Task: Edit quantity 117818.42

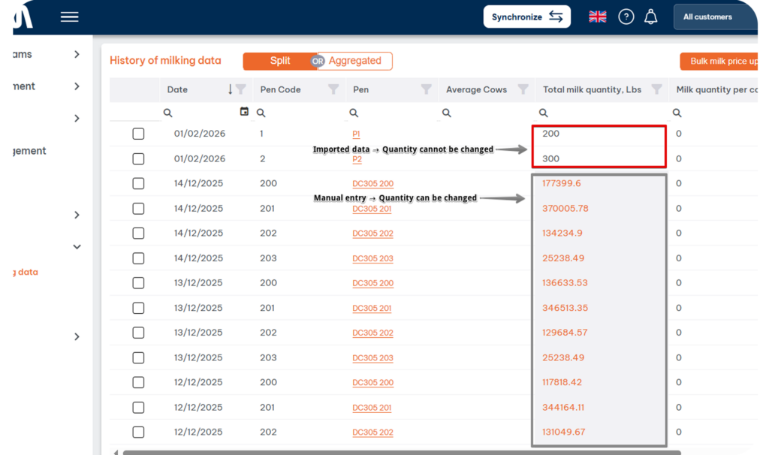Action: (x=562, y=382)
